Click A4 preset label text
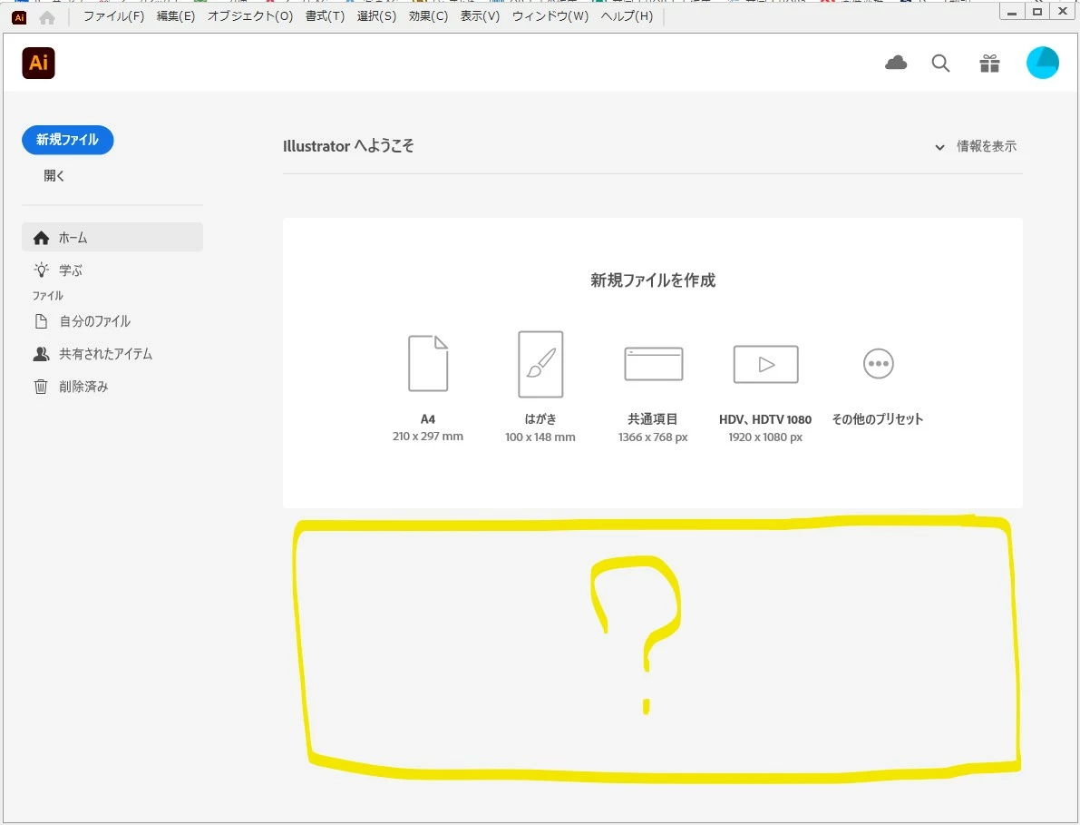Image resolution: width=1080 pixels, height=825 pixels. (x=428, y=419)
